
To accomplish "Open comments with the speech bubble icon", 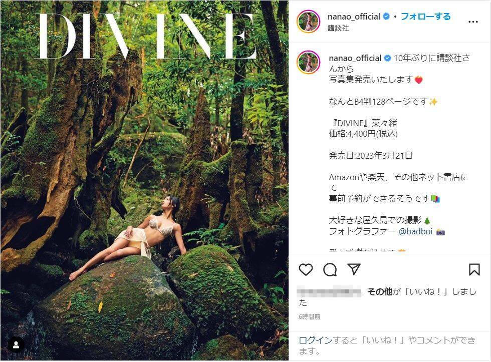I will [x=330, y=270].
